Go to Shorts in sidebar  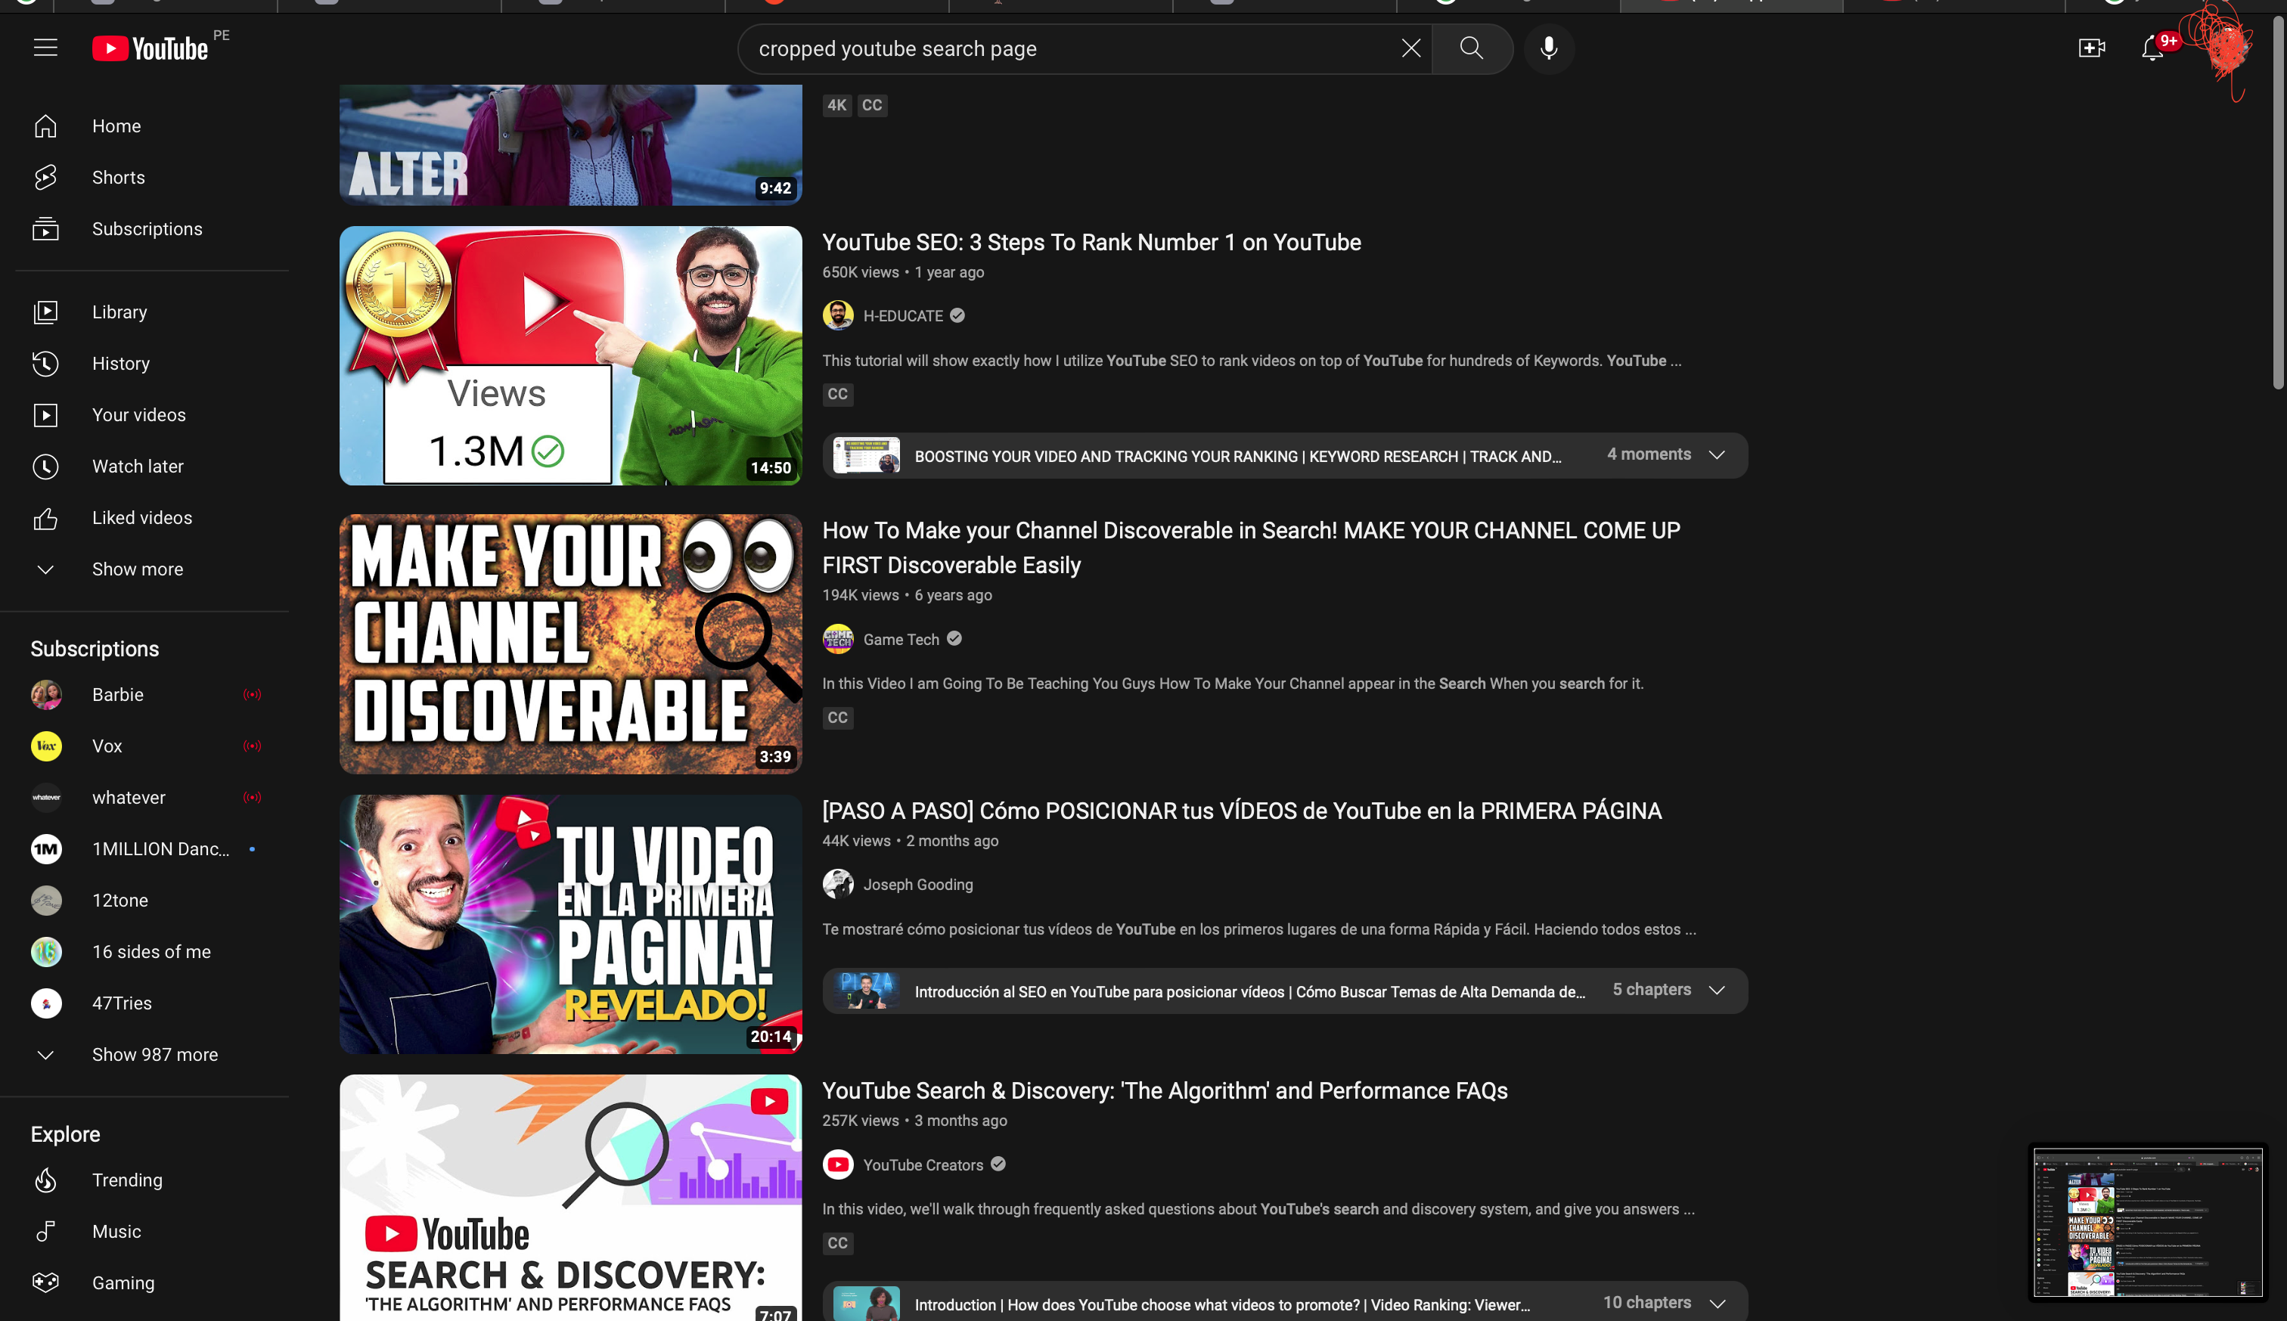(118, 178)
